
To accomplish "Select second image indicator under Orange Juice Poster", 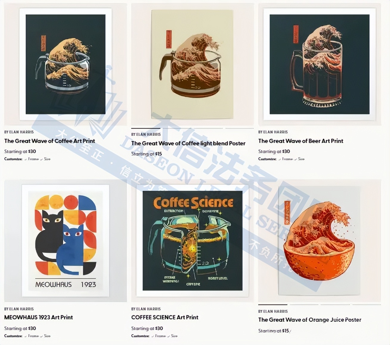I will pos(304,305).
